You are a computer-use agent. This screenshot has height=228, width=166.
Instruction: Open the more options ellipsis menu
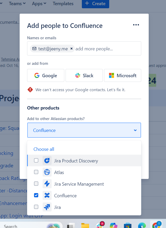pos(136,25)
